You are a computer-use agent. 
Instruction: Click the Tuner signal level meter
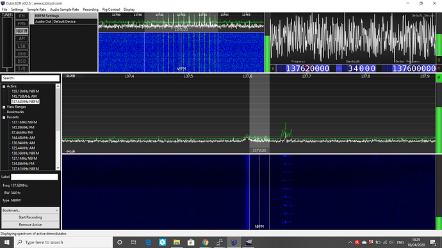point(7,43)
